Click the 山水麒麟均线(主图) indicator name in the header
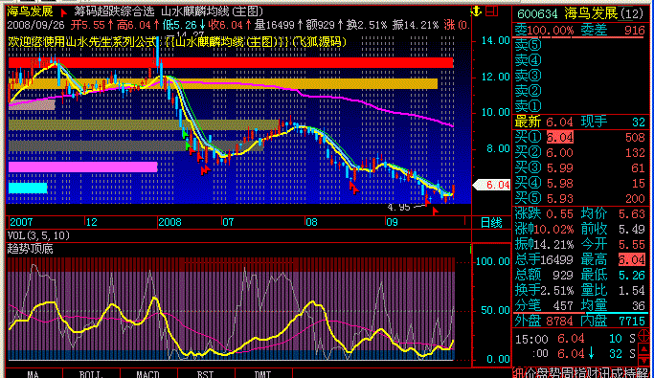654x378 pixels. click(x=213, y=11)
